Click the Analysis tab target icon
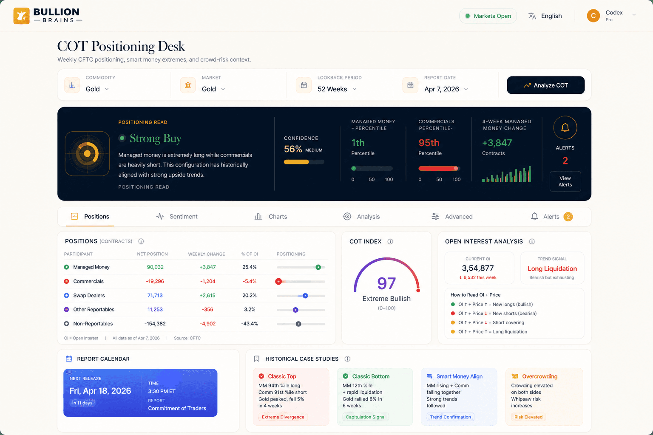The height and width of the screenshot is (435, 653). (347, 216)
